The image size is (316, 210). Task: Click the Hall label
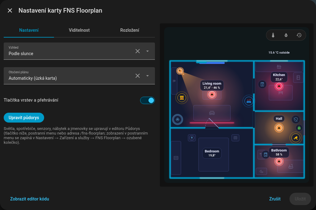(x=279, y=119)
